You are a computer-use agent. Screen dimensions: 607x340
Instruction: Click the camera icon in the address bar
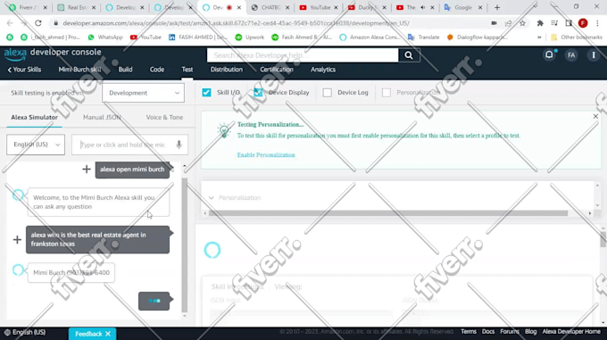pos(494,23)
